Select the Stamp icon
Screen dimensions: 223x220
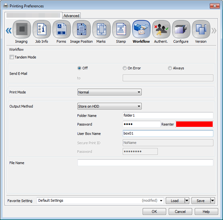click(x=121, y=29)
